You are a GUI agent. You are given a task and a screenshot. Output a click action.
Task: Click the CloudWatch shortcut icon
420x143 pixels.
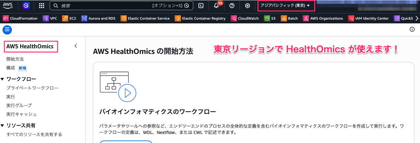[234, 18]
